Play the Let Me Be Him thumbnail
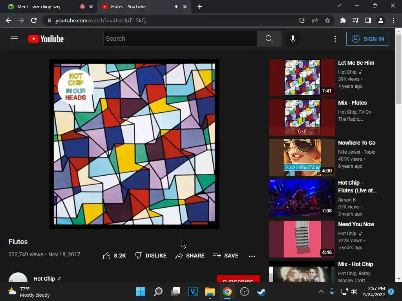 coord(302,77)
